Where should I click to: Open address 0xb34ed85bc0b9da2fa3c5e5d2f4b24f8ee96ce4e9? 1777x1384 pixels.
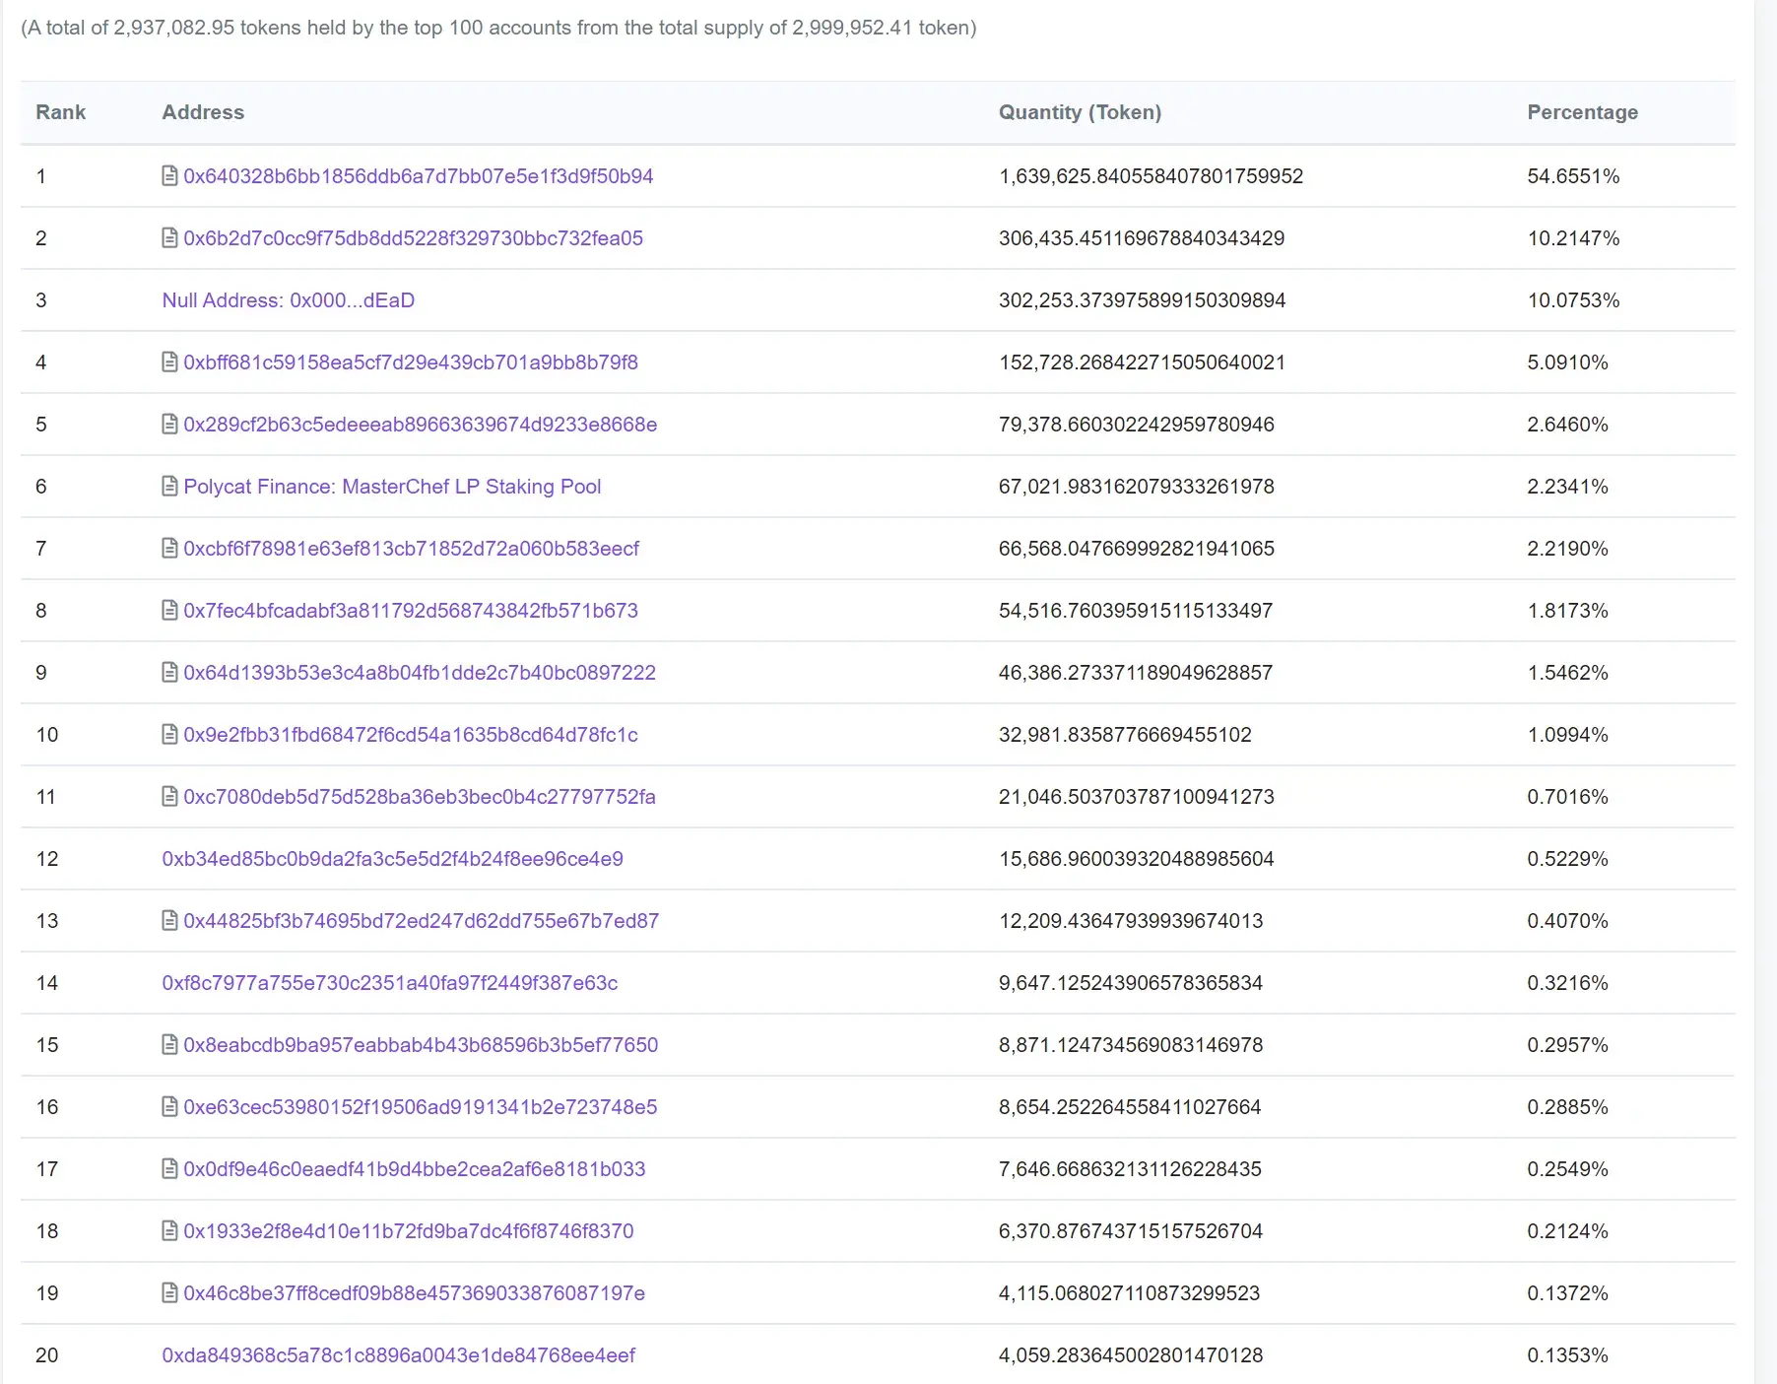coord(393,859)
